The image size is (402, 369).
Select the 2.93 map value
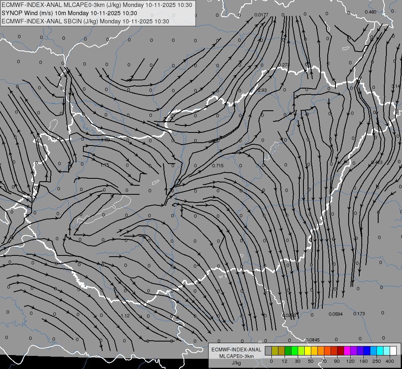(262, 90)
